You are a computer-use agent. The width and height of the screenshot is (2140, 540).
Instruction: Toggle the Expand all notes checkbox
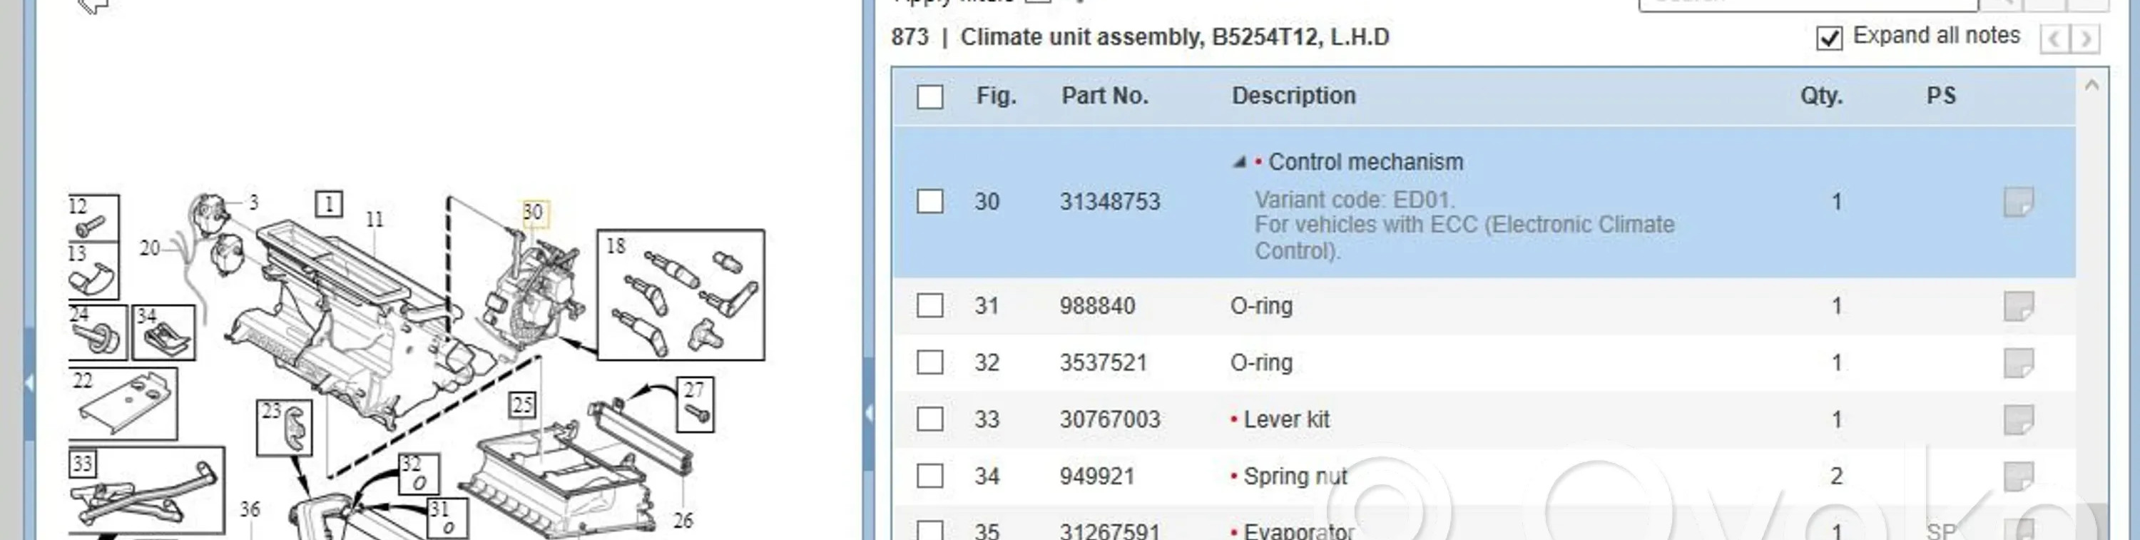pyautogui.click(x=1828, y=39)
